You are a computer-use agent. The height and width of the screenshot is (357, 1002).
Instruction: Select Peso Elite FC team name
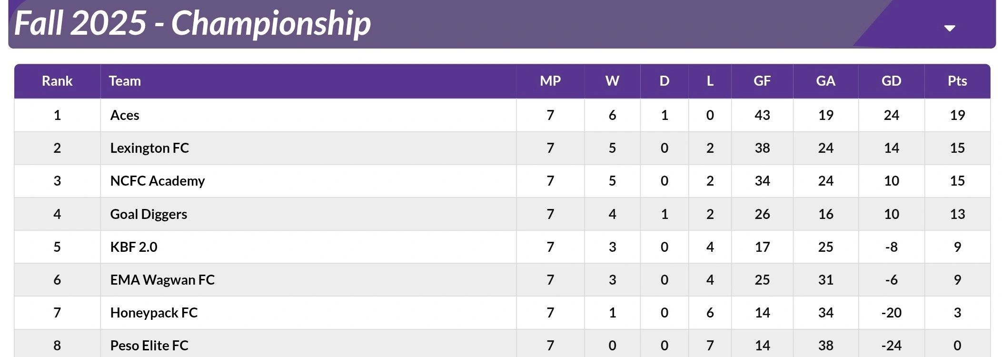pos(149,346)
